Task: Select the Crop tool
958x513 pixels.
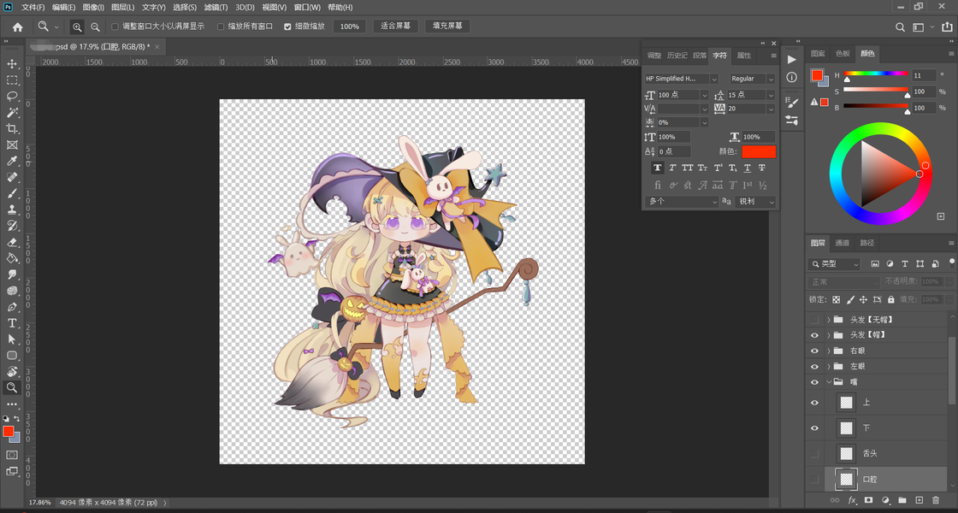Action: (x=12, y=129)
